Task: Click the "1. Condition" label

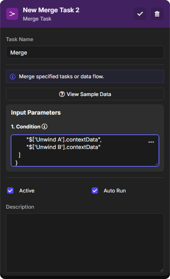Action: [26, 126]
